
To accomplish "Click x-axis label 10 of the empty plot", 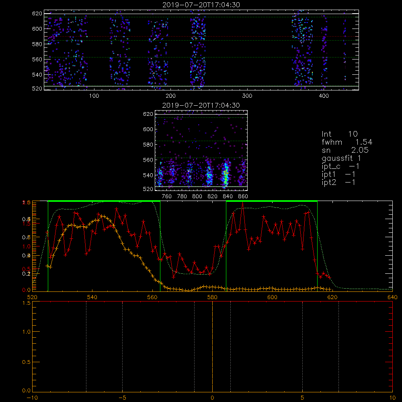I will [x=392, y=398].
